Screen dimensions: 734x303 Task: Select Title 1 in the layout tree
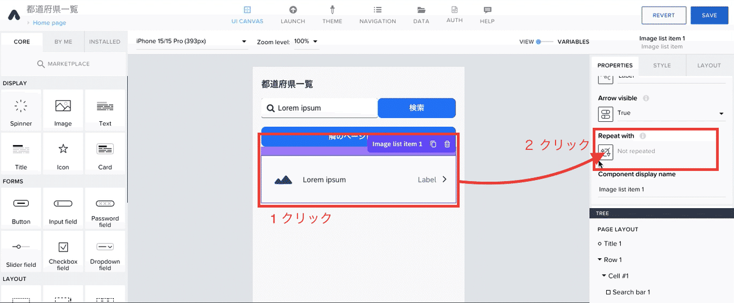612,244
